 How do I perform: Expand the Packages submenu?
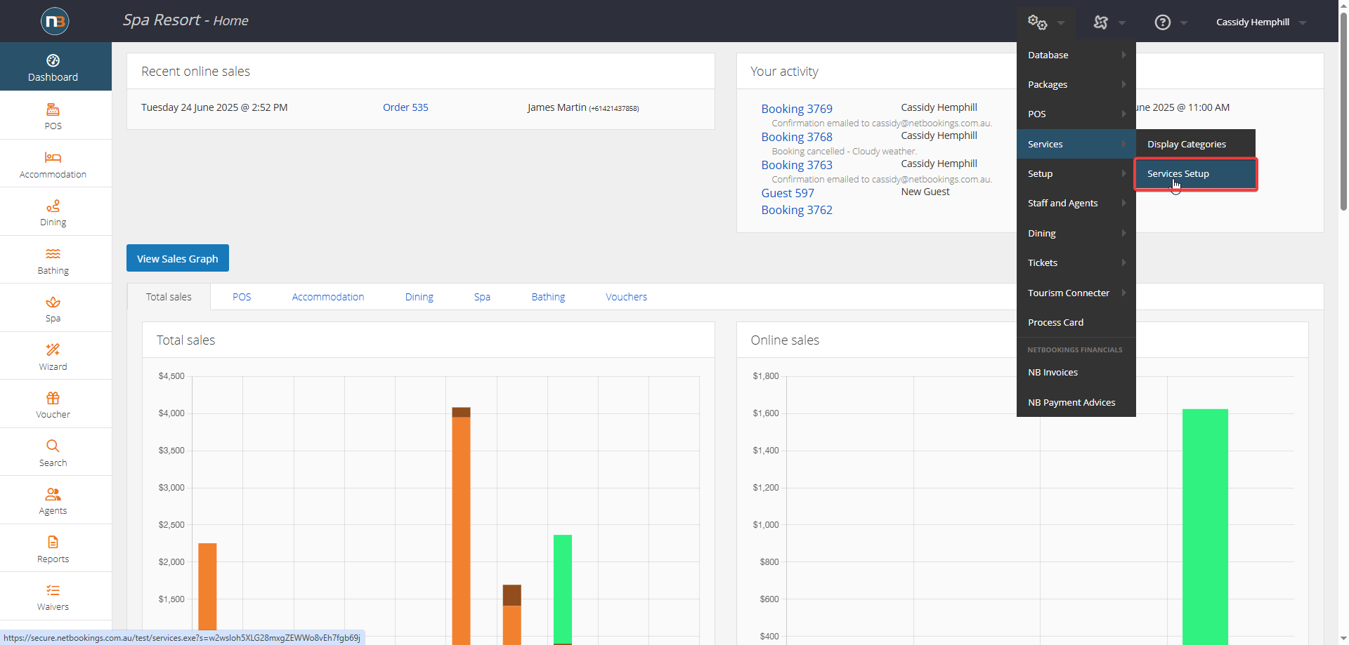[x=1076, y=84]
